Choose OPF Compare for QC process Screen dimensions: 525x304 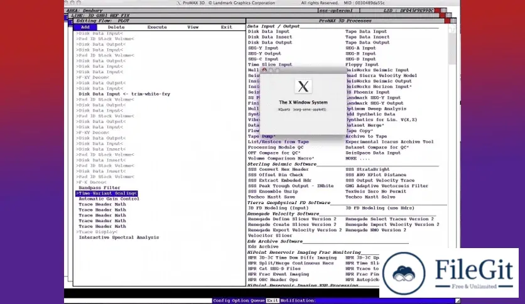pos(274,153)
